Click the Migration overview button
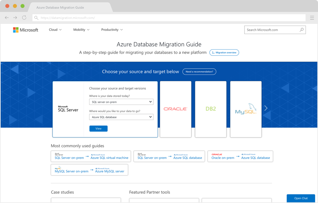This screenshot has height=203, width=318. [x=224, y=53]
